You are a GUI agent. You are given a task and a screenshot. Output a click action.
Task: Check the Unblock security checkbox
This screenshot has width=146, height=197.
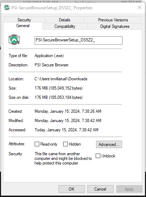(x=98, y=156)
